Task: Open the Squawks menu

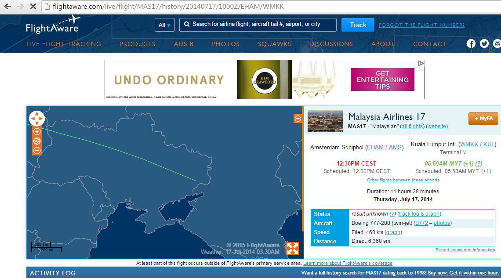Action: 275,44
